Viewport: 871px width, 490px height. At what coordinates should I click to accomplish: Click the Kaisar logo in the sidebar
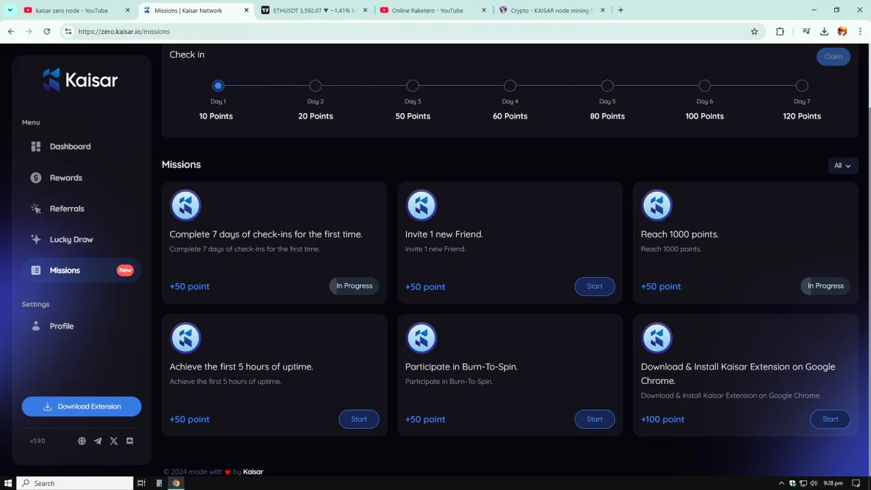(80, 80)
